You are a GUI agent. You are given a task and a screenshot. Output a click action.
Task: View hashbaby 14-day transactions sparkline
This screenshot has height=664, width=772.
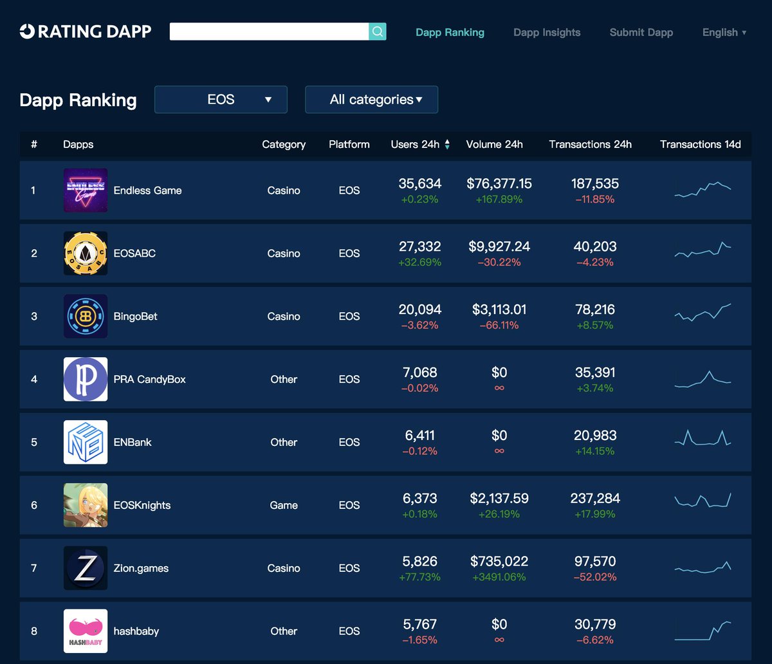click(x=703, y=631)
